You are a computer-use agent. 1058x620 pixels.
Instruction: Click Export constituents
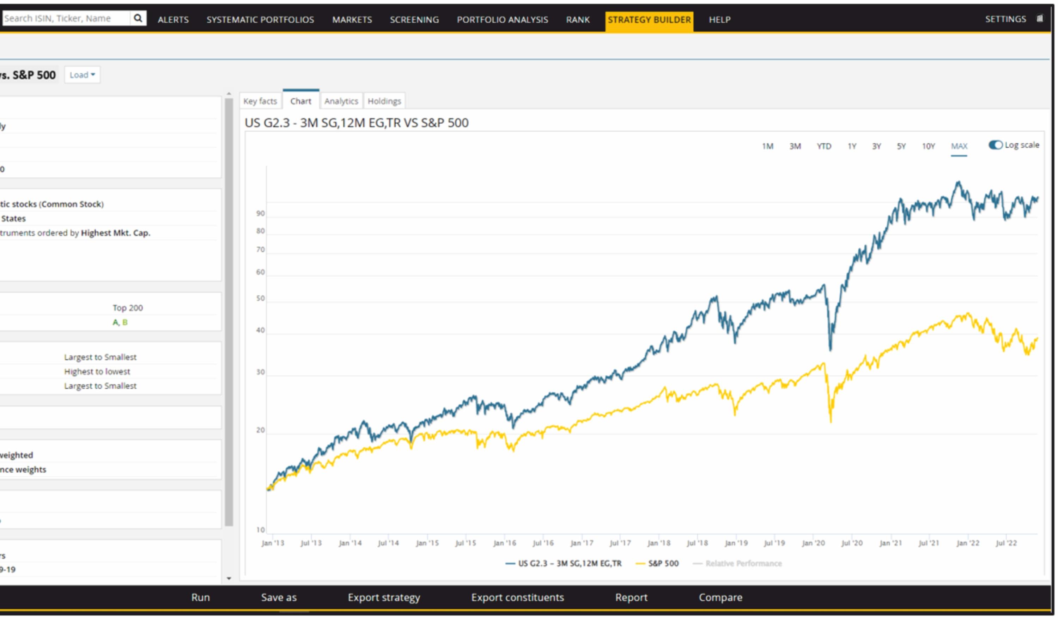[517, 597]
